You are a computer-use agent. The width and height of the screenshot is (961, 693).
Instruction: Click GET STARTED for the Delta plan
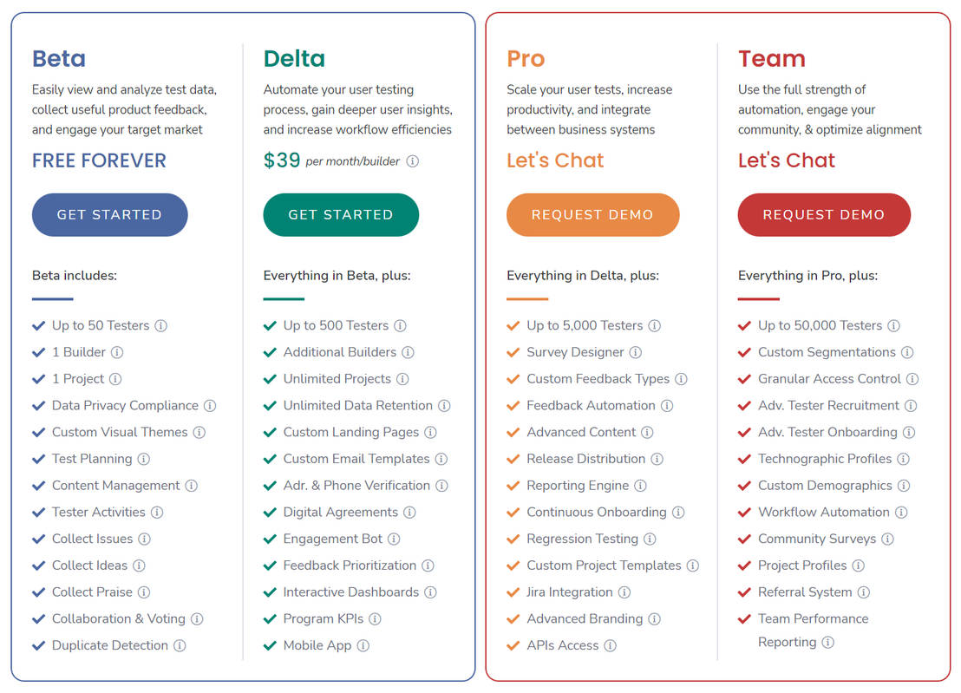341,214
